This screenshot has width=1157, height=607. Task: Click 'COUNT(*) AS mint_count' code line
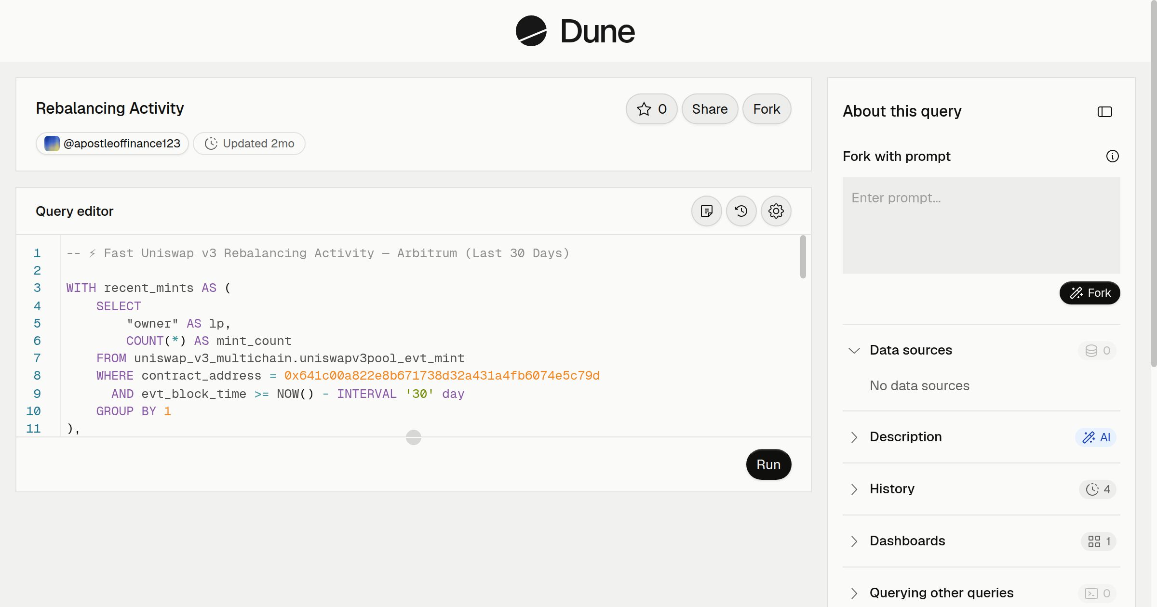209,341
